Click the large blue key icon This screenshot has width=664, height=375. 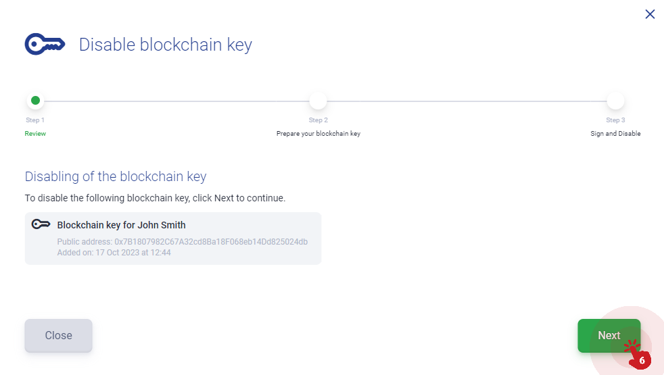[45, 44]
